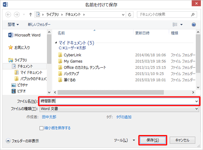The image size is (203, 150).
Task: Open the ファイル名 dropdown arrow
Action: (x=197, y=101)
